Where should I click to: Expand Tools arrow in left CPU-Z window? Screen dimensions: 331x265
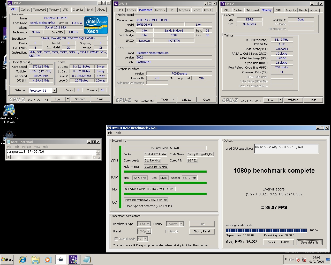(67, 99)
